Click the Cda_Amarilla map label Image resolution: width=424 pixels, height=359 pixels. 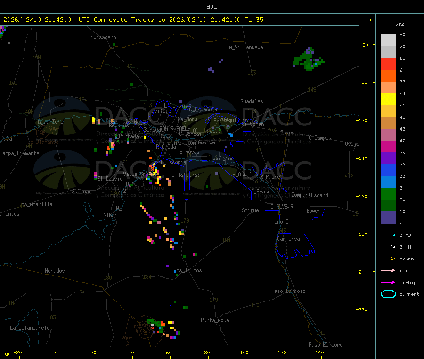[35, 204]
